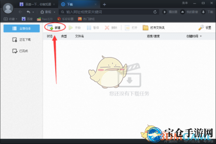216x144 pixels.
Task: Maximize the browser window
Action: click(203, 3)
